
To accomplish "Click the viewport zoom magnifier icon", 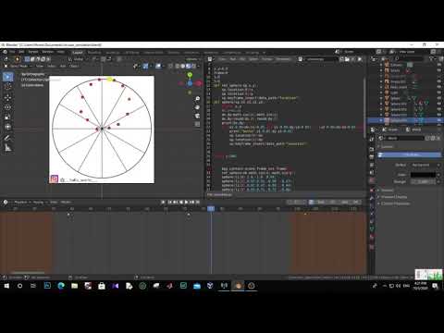I will pyautogui.click(x=197, y=99).
